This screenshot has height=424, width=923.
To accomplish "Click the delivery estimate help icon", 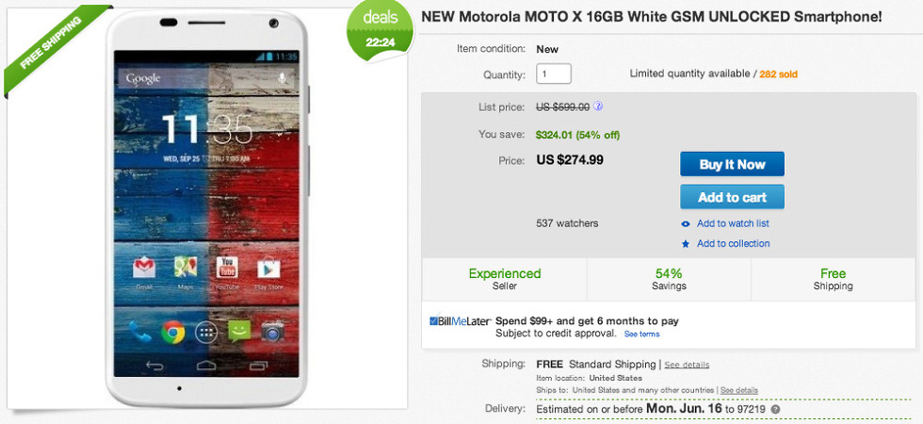I will tap(775, 409).
